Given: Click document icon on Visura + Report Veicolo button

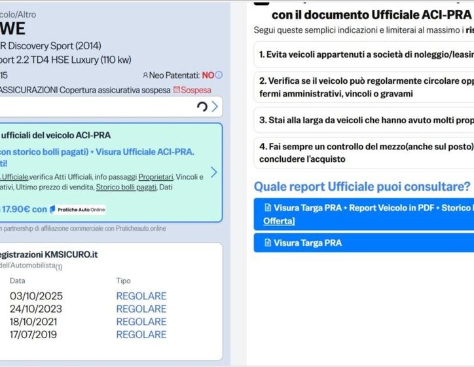Looking at the screenshot, I should (267, 207).
